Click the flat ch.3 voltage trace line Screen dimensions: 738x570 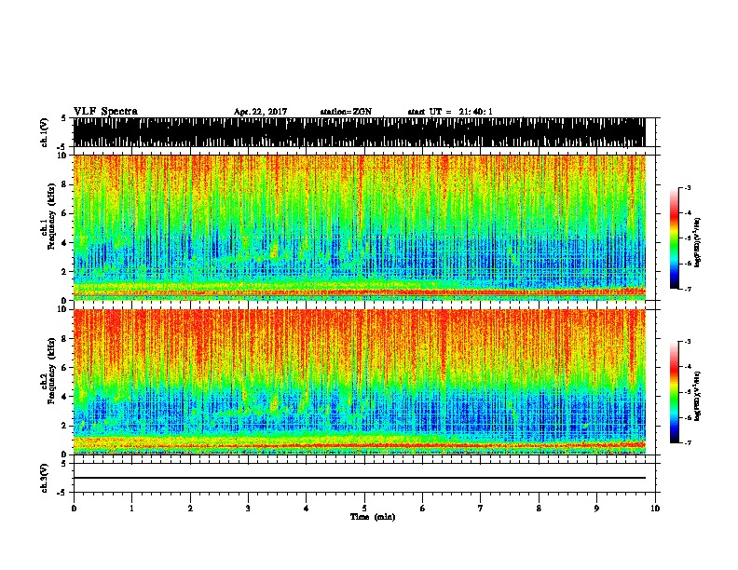click(359, 478)
